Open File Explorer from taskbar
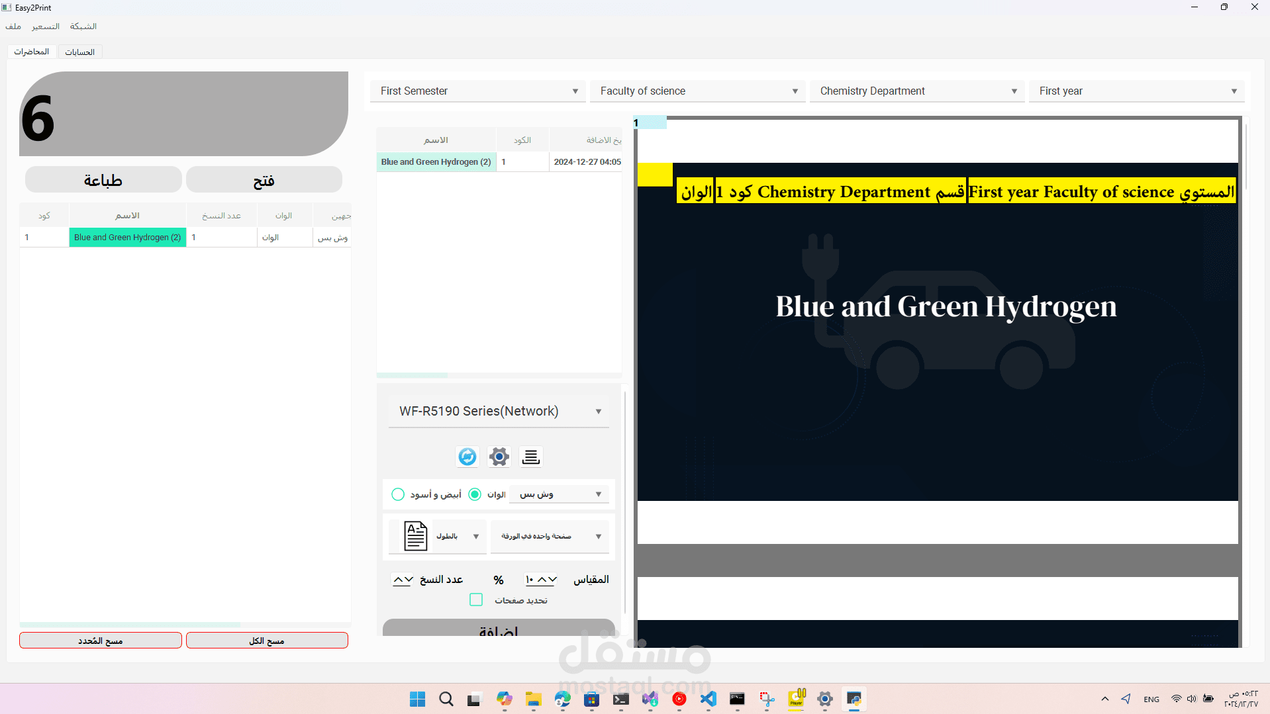The image size is (1270, 714). (x=534, y=699)
